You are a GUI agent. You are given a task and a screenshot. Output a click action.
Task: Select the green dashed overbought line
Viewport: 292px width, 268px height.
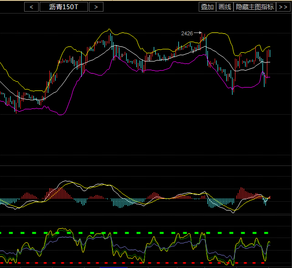(145, 233)
